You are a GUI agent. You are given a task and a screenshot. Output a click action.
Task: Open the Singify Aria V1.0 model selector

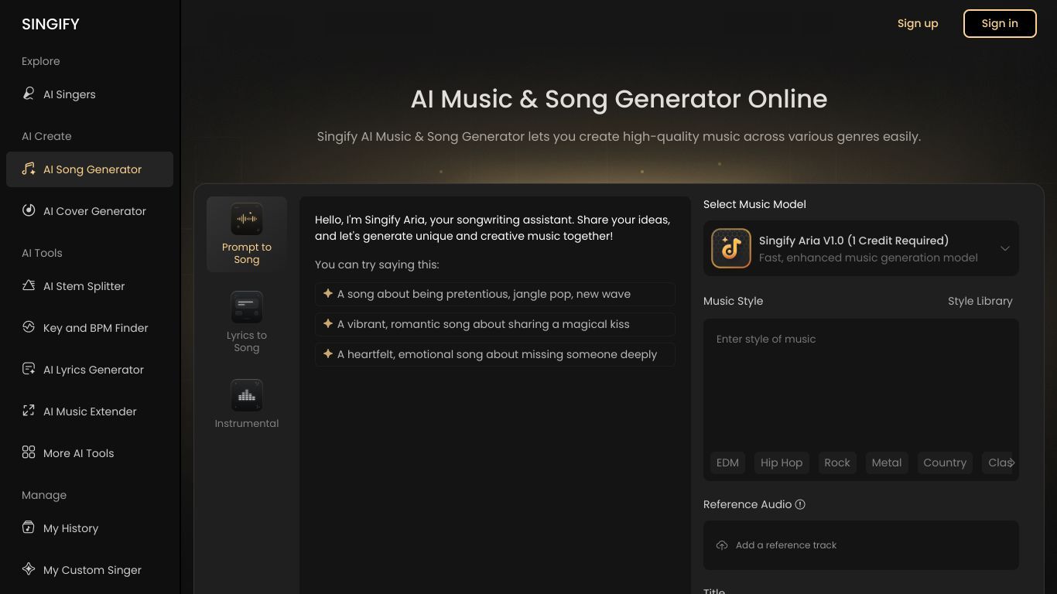[861, 248]
